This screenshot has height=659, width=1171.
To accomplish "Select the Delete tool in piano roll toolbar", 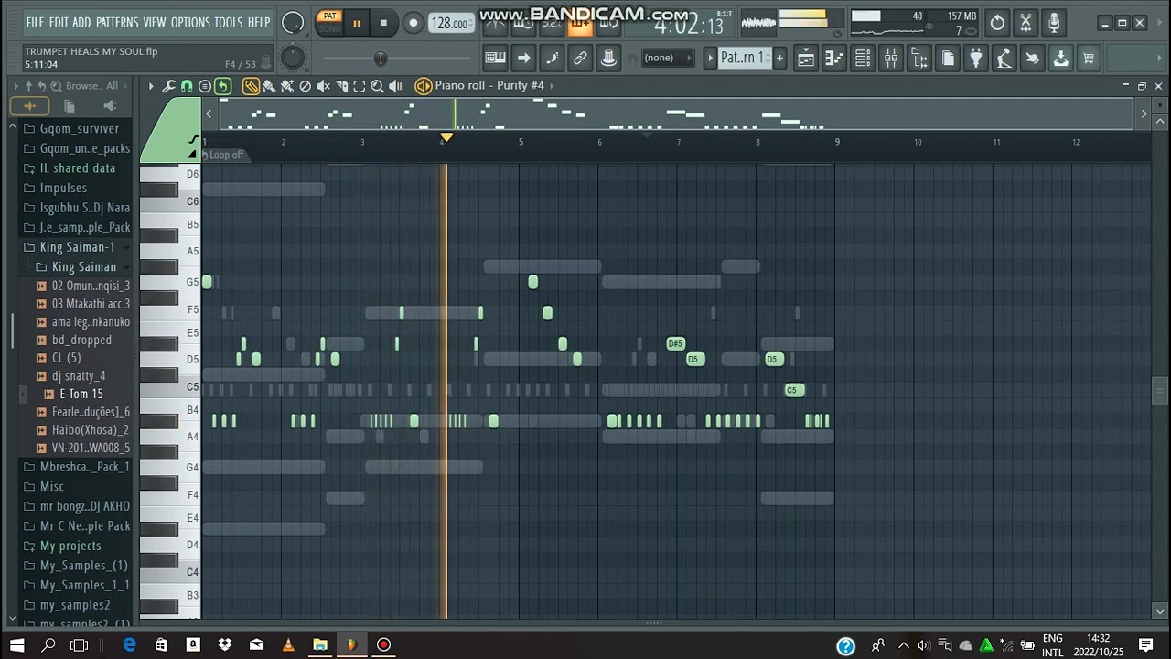I will [306, 86].
